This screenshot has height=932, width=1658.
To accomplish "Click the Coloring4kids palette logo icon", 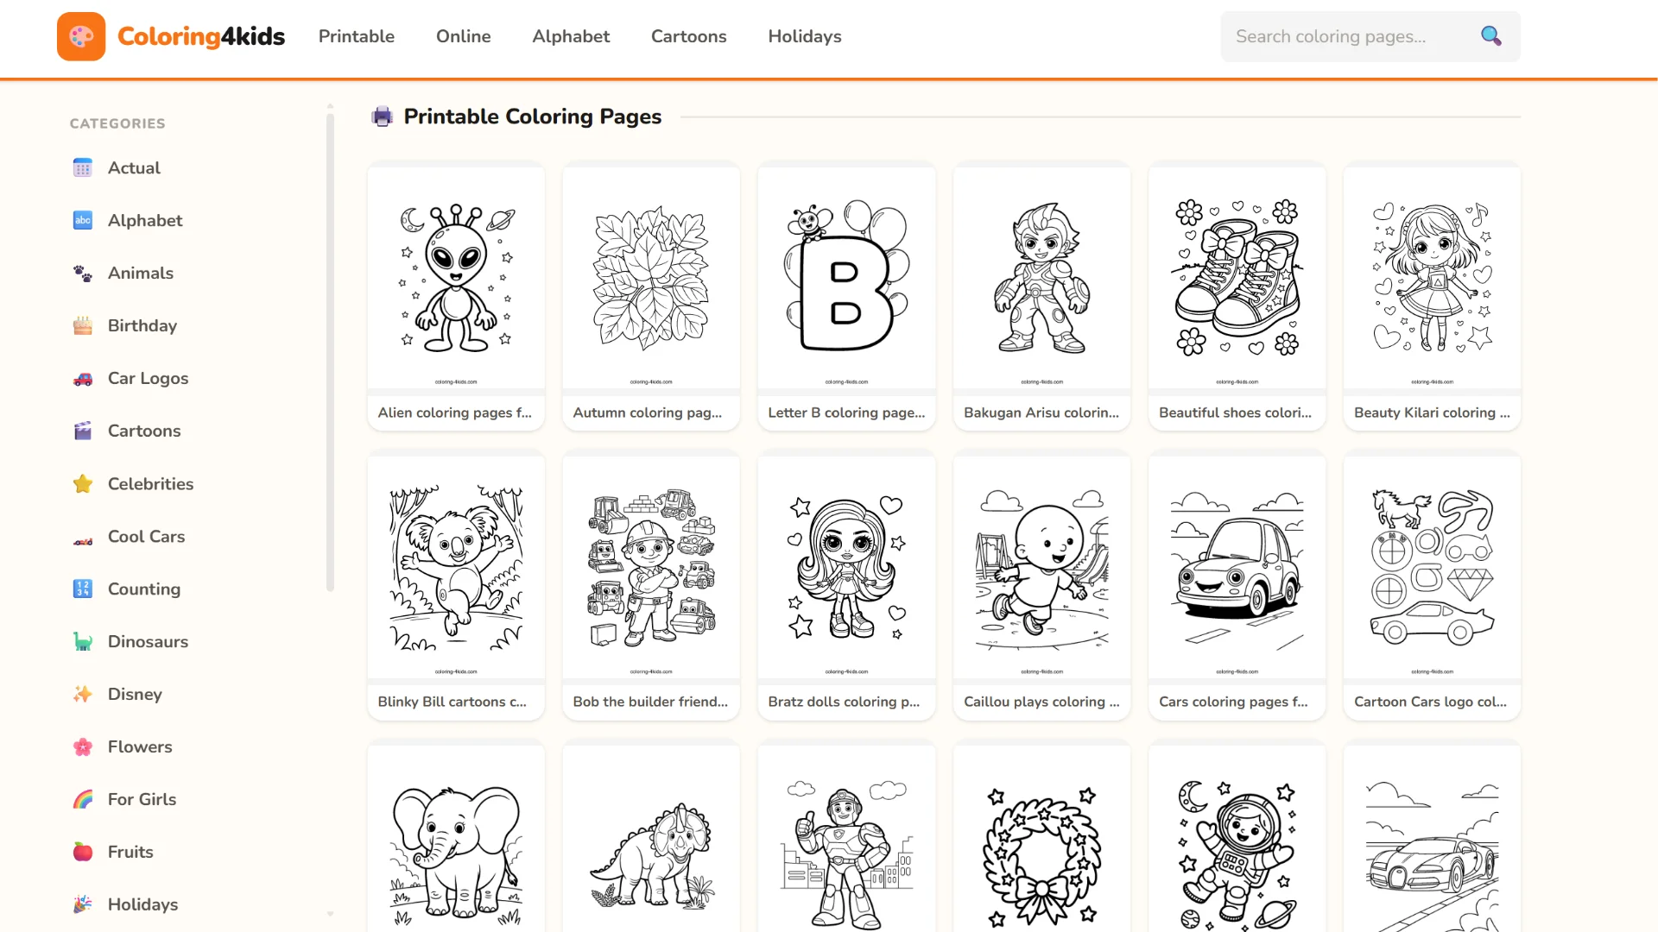I will coord(81,36).
